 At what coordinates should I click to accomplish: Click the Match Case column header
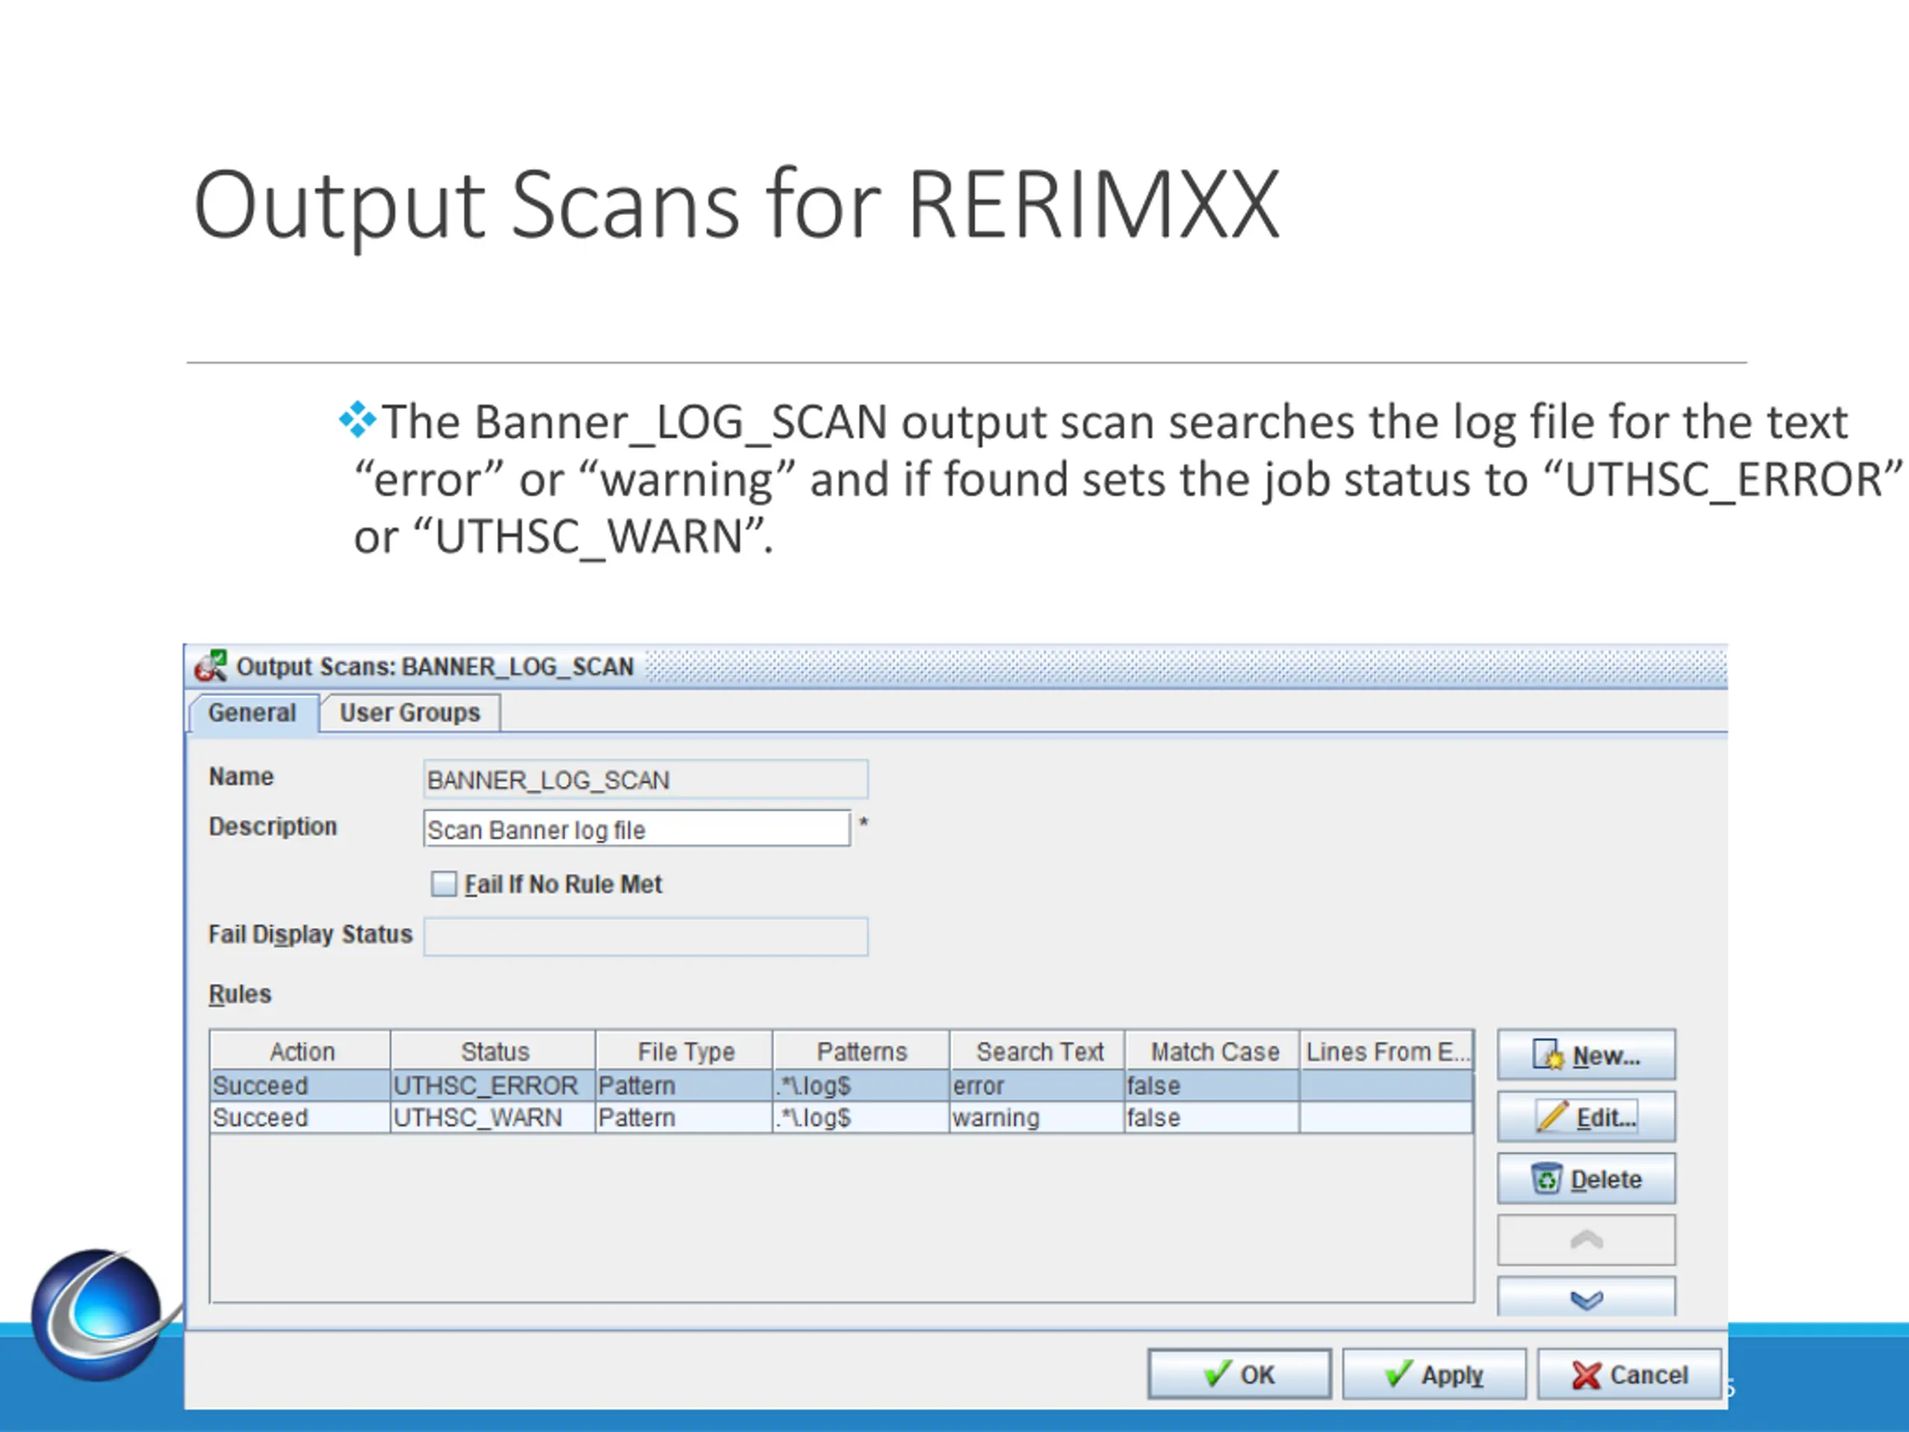[x=1213, y=1052]
